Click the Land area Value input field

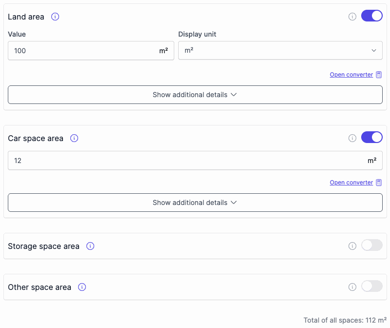point(91,51)
